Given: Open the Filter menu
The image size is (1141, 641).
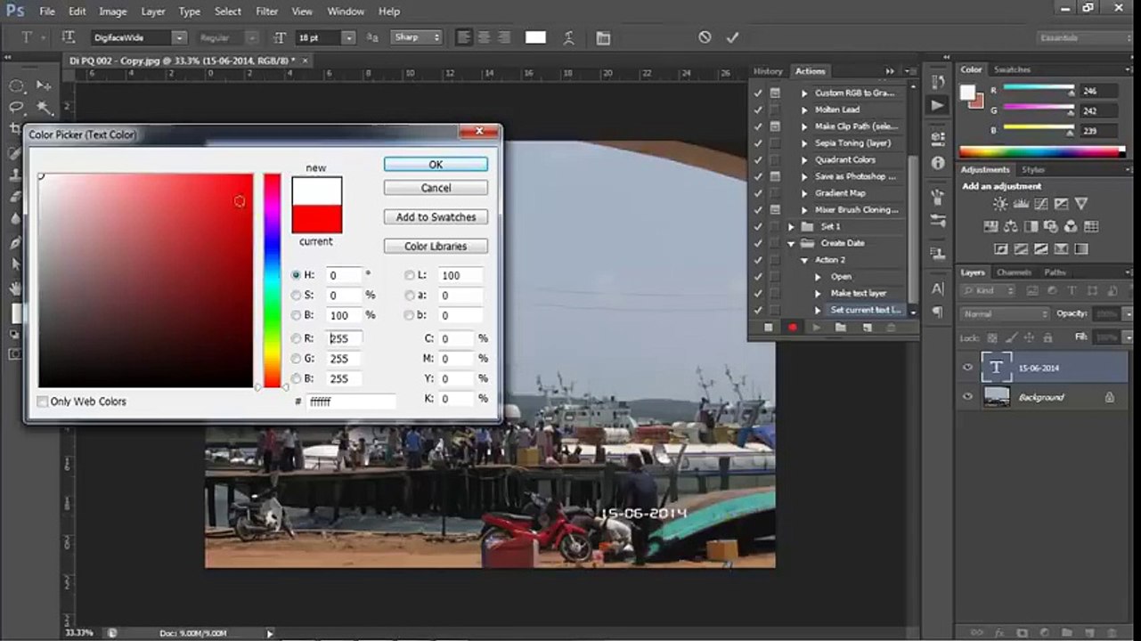Looking at the screenshot, I should click(267, 12).
